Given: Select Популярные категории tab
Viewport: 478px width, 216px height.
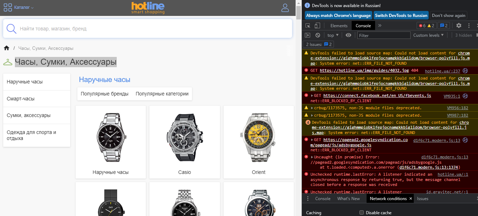Looking at the screenshot, I should [162, 94].
